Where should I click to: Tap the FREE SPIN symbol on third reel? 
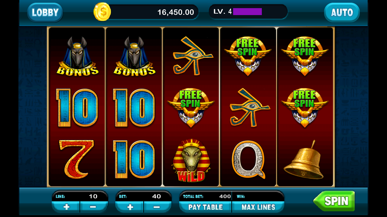point(191,108)
